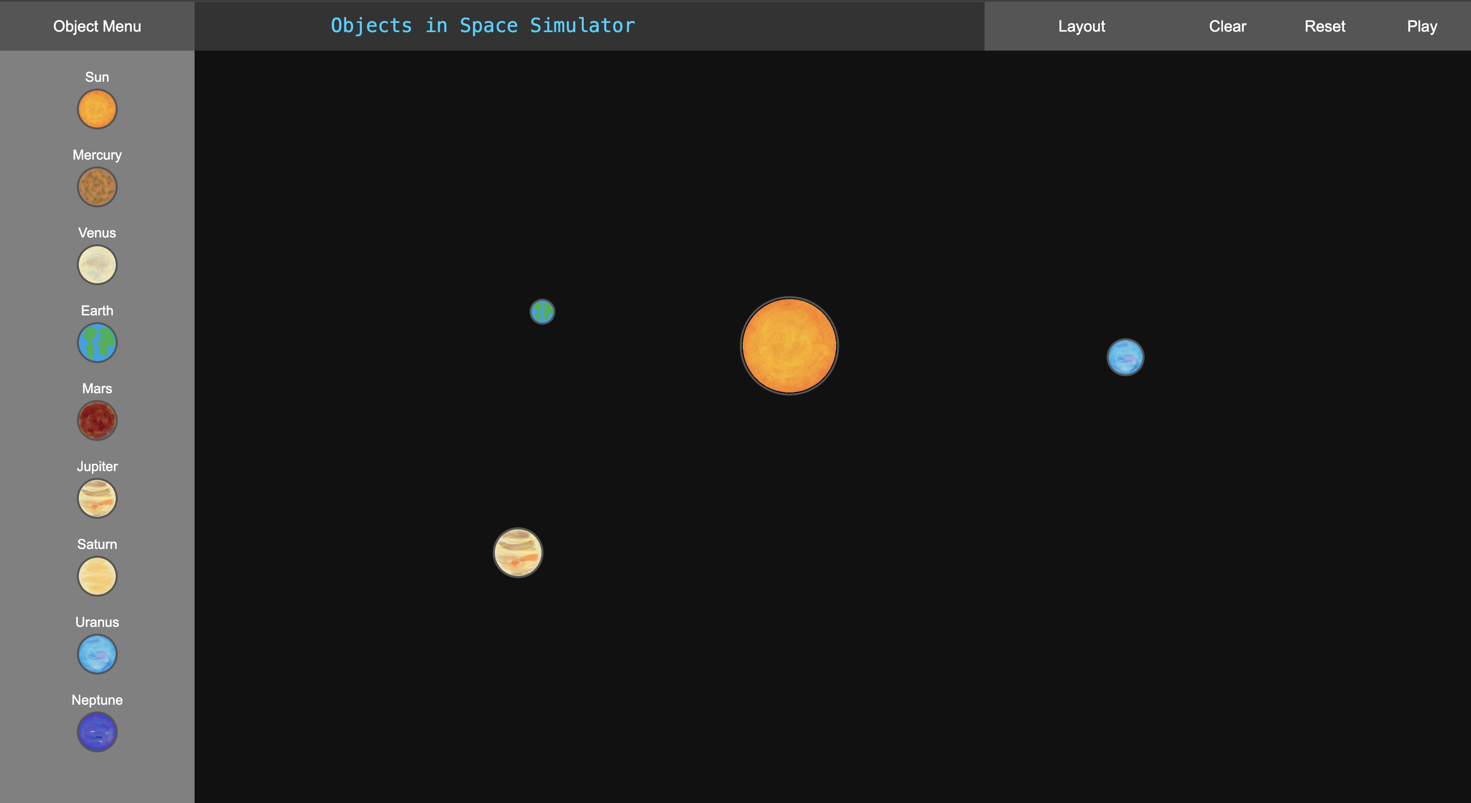The height and width of the screenshot is (803, 1471).
Task: Choose the Uranus icon in sidebar
Action: pyautogui.click(x=97, y=655)
